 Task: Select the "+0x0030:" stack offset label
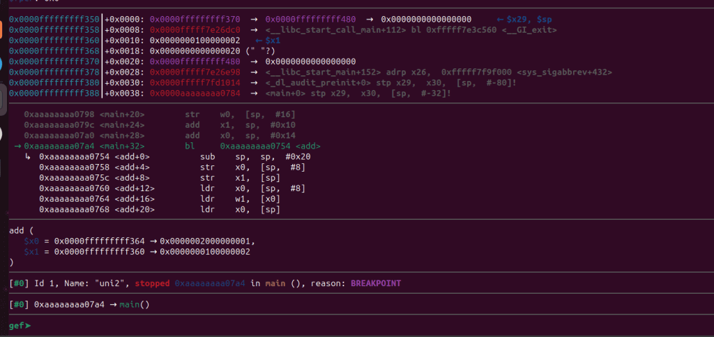pyautogui.click(x=126, y=82)
